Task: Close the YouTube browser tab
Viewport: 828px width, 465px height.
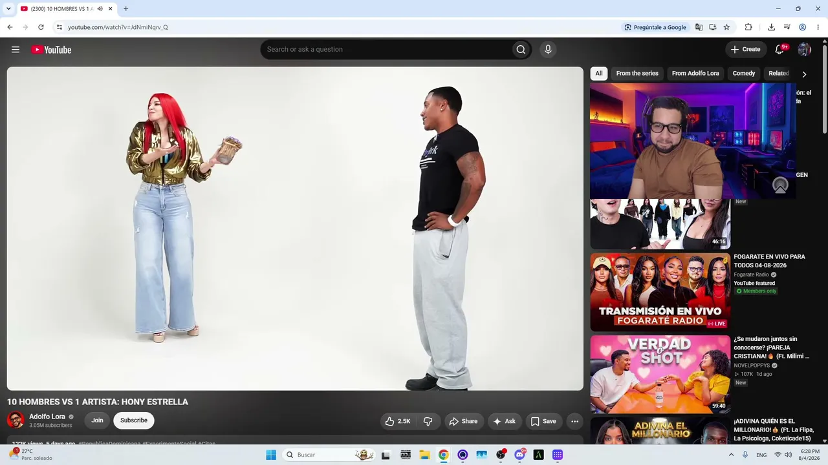Action: 111,9
